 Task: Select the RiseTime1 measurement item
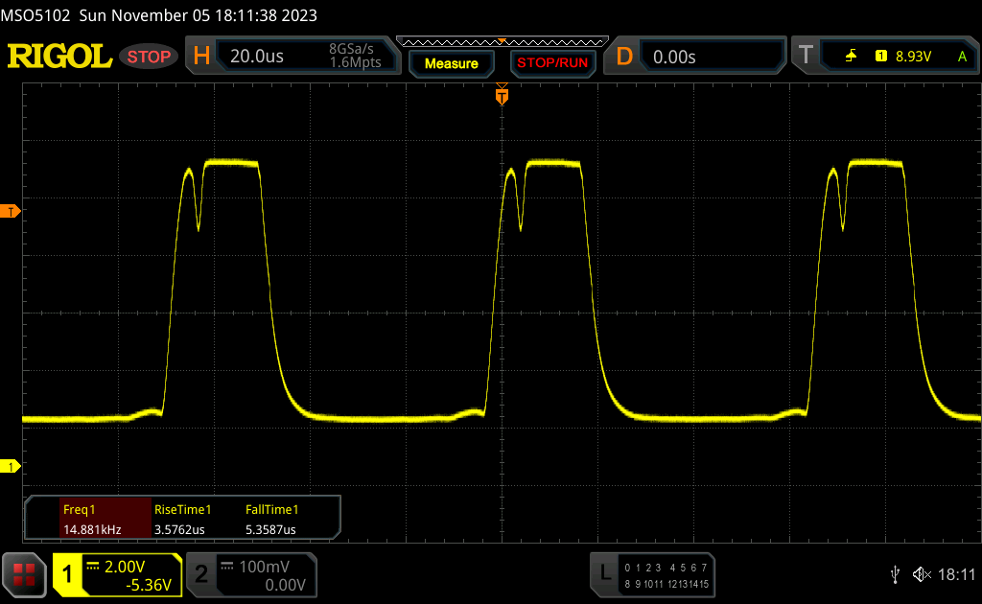pos(183,509)
